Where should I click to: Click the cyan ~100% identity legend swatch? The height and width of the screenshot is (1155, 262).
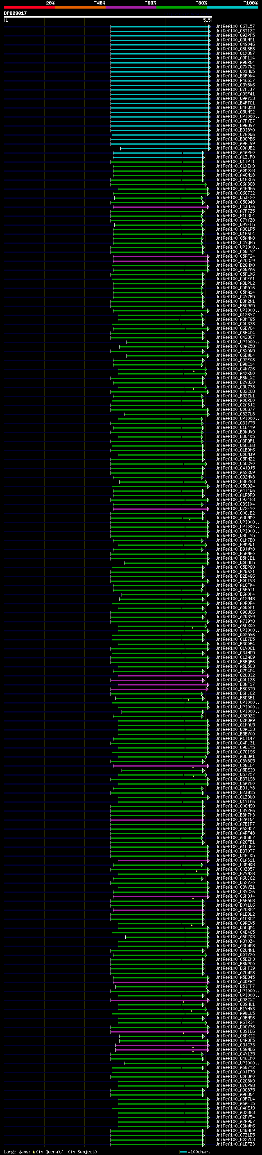coord(233,7)
